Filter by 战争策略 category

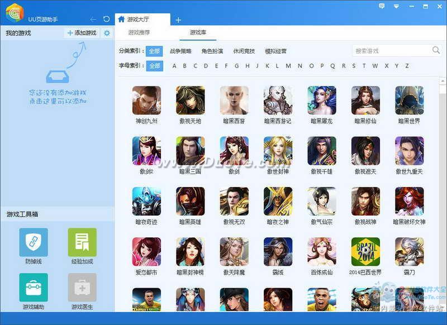pos(180,51)
